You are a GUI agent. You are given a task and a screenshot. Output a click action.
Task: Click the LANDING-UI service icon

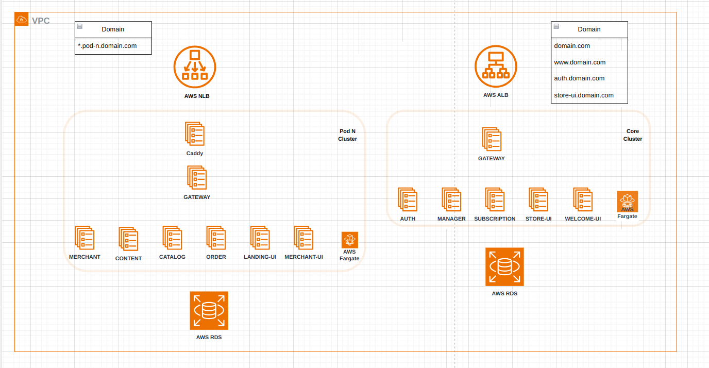click(x=260, y=238)
